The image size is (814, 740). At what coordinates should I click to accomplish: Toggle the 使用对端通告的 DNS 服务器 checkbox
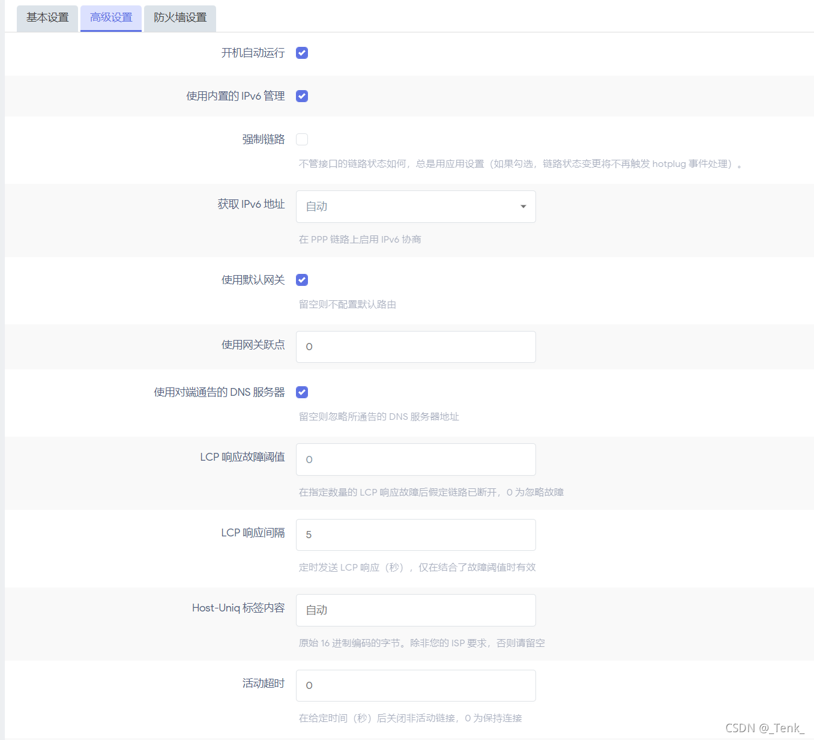click(x=302, y=392)
